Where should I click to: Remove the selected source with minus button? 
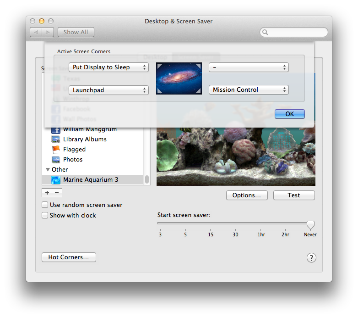57,193
